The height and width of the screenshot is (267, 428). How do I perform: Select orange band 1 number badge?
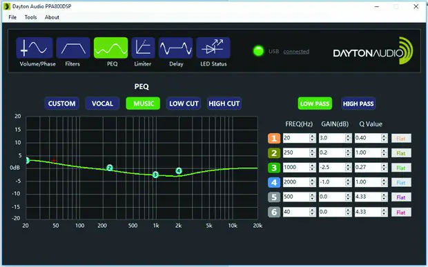[274, 138]
